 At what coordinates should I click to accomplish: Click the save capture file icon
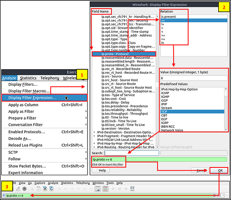39,189
